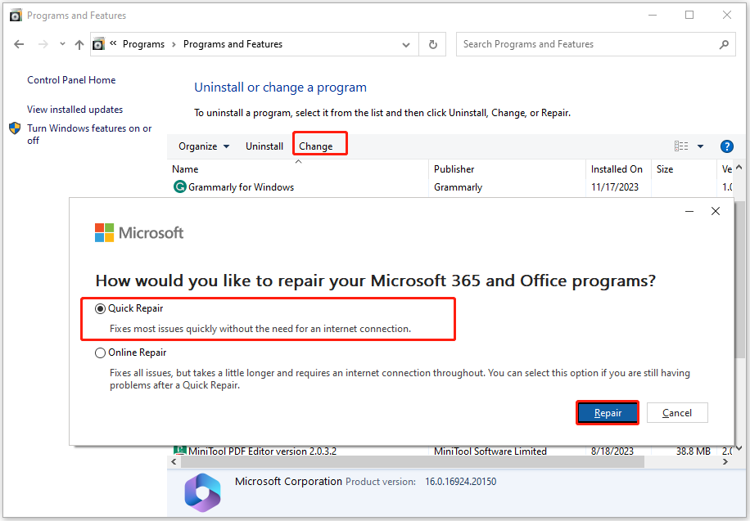Click the Back navigation arrow

[19, 44]
